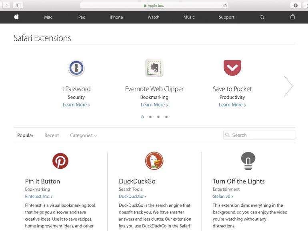The image size is (308, 231).
Task: Select the third carousel page dot
Action: click(158, 117)
